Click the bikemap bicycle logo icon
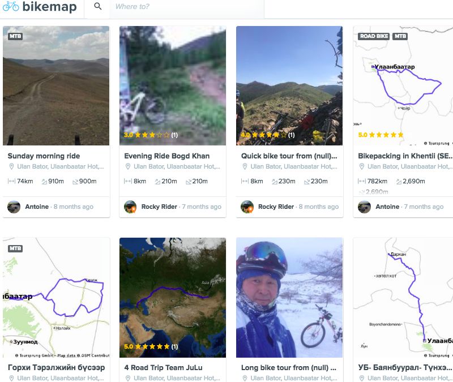Screen dimensions: 453x382 coord(11,7)
